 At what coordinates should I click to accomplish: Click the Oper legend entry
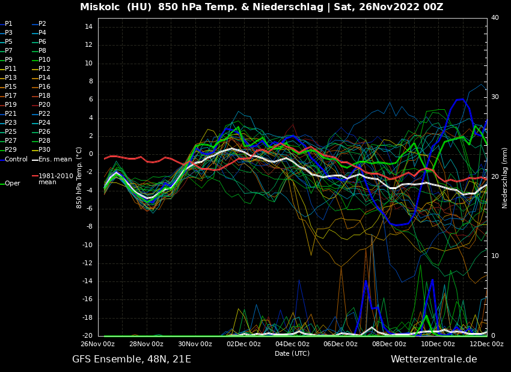coord(13,184)
